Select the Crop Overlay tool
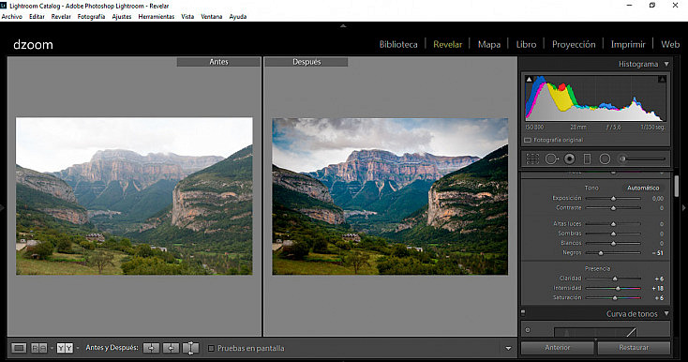The image size is (688, 362). [532, 158]
